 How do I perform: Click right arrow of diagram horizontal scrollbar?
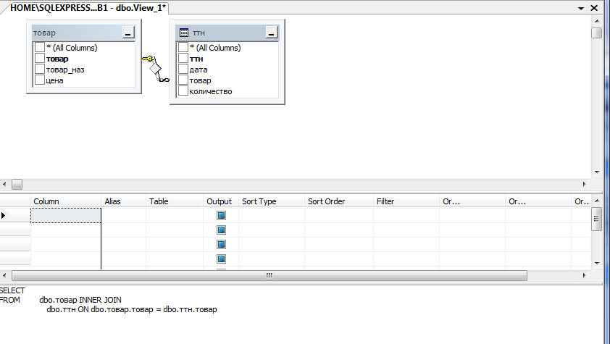(x=585, y=184)
